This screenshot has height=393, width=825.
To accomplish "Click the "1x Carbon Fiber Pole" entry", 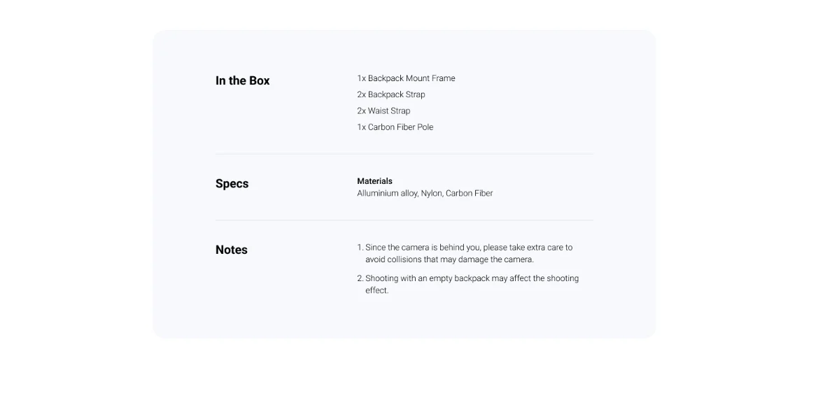I will (x=395, y=127).
